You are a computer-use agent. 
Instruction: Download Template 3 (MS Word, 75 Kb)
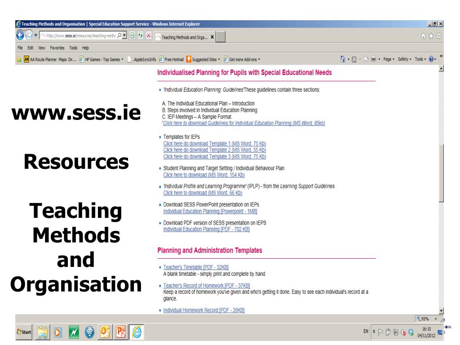pyautogui.click(x=214, y=157)
